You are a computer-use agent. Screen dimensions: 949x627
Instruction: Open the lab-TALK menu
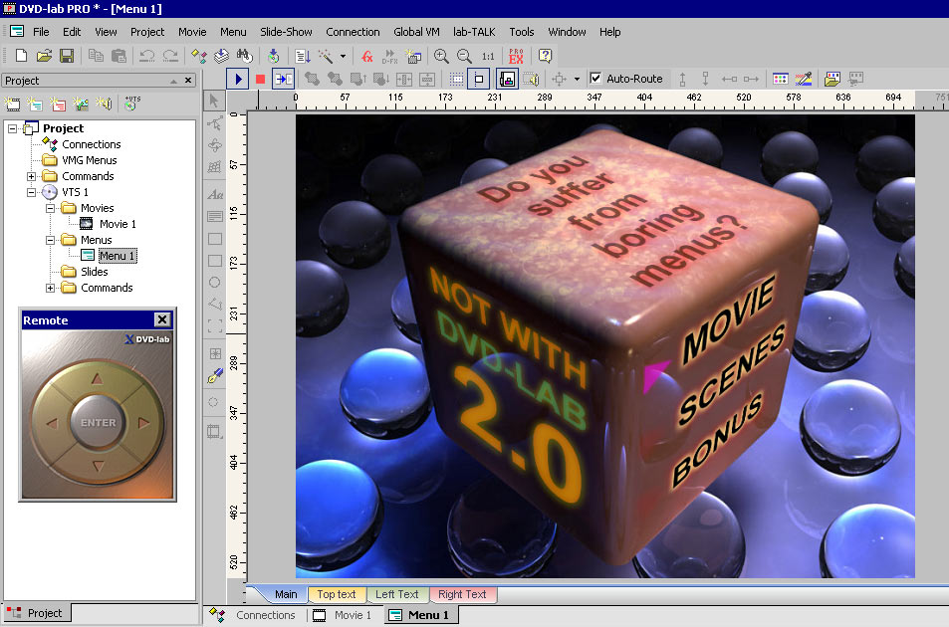474,32
